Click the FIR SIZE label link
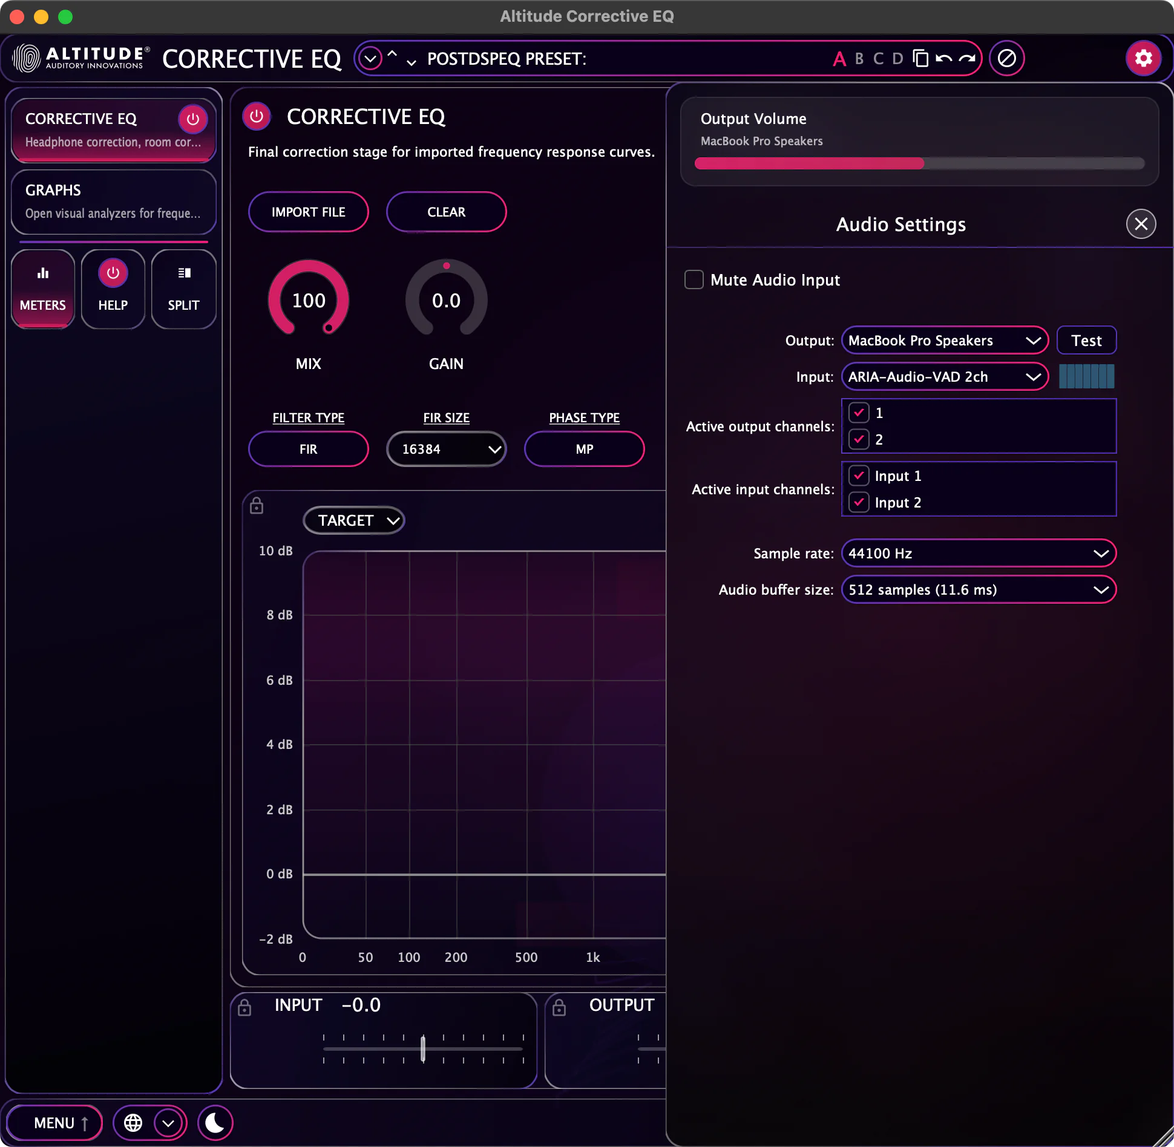The width and height of the screenshot is (1174, 1147). 447,417
